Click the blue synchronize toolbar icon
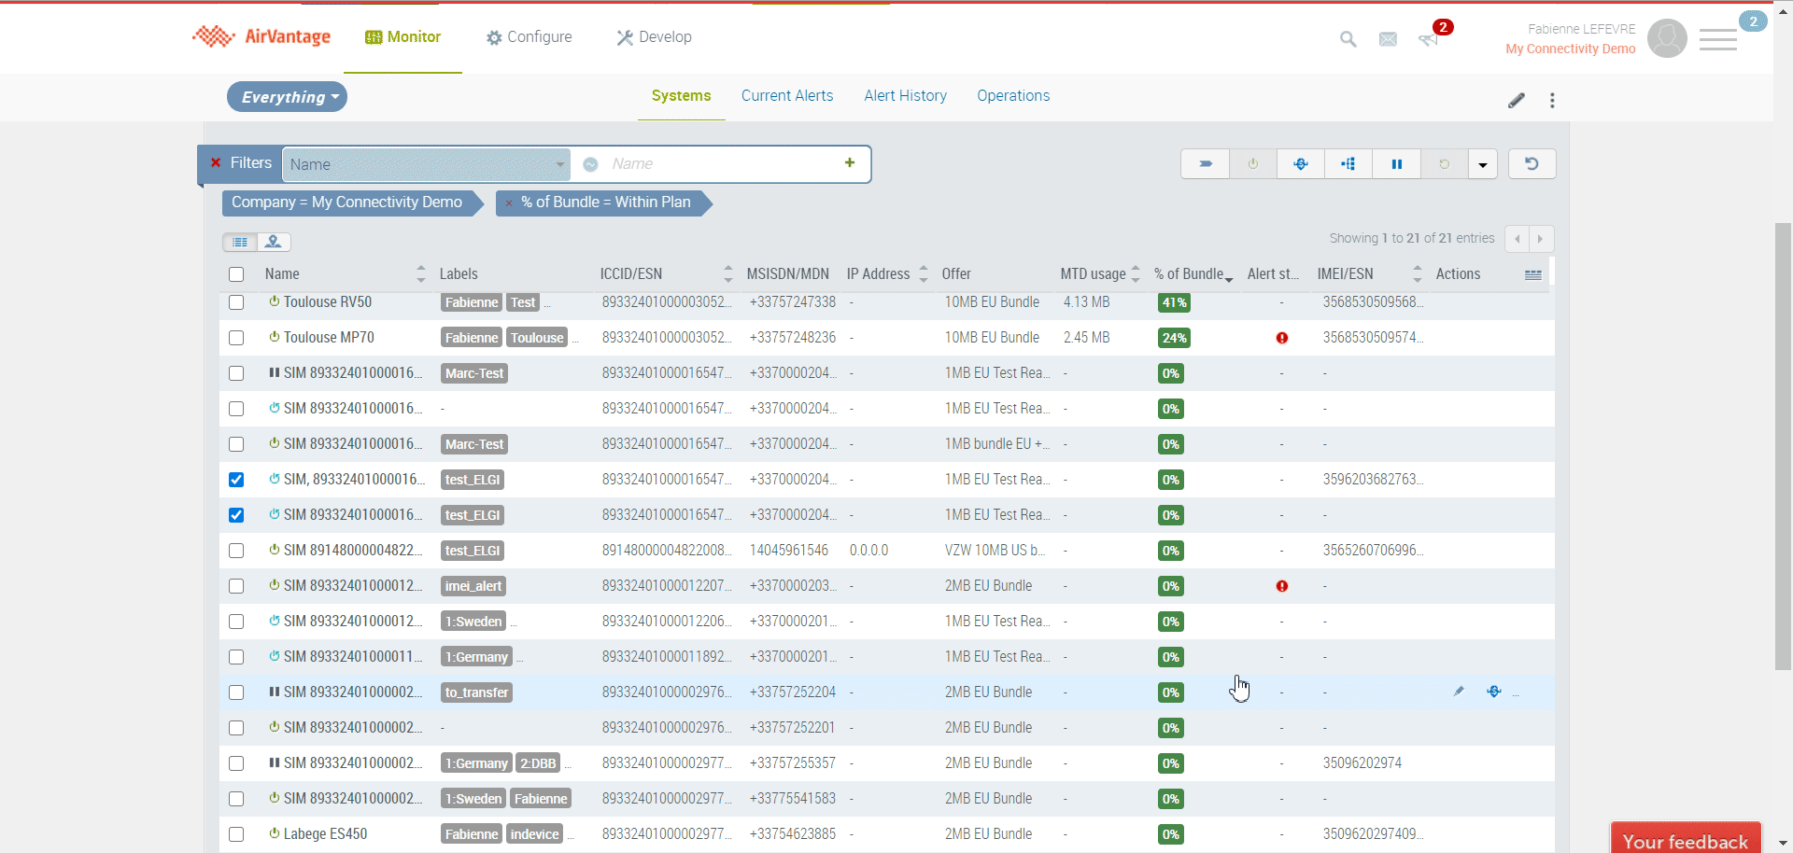1793x853 pixels. point(1300,164)
